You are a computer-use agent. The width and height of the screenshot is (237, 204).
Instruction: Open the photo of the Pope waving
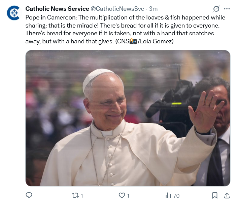point(128,118)
